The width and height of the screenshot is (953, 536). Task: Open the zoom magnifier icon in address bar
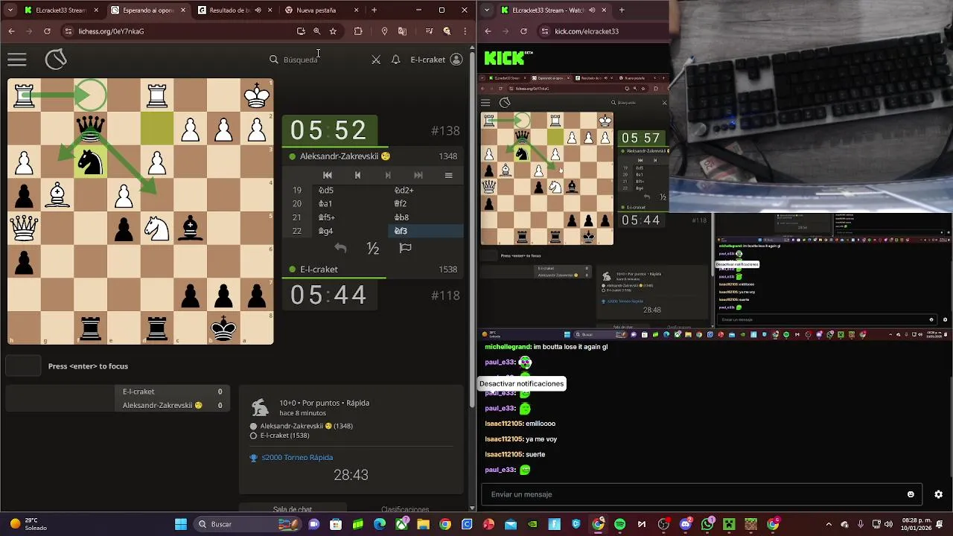click(x=317, y=31)
